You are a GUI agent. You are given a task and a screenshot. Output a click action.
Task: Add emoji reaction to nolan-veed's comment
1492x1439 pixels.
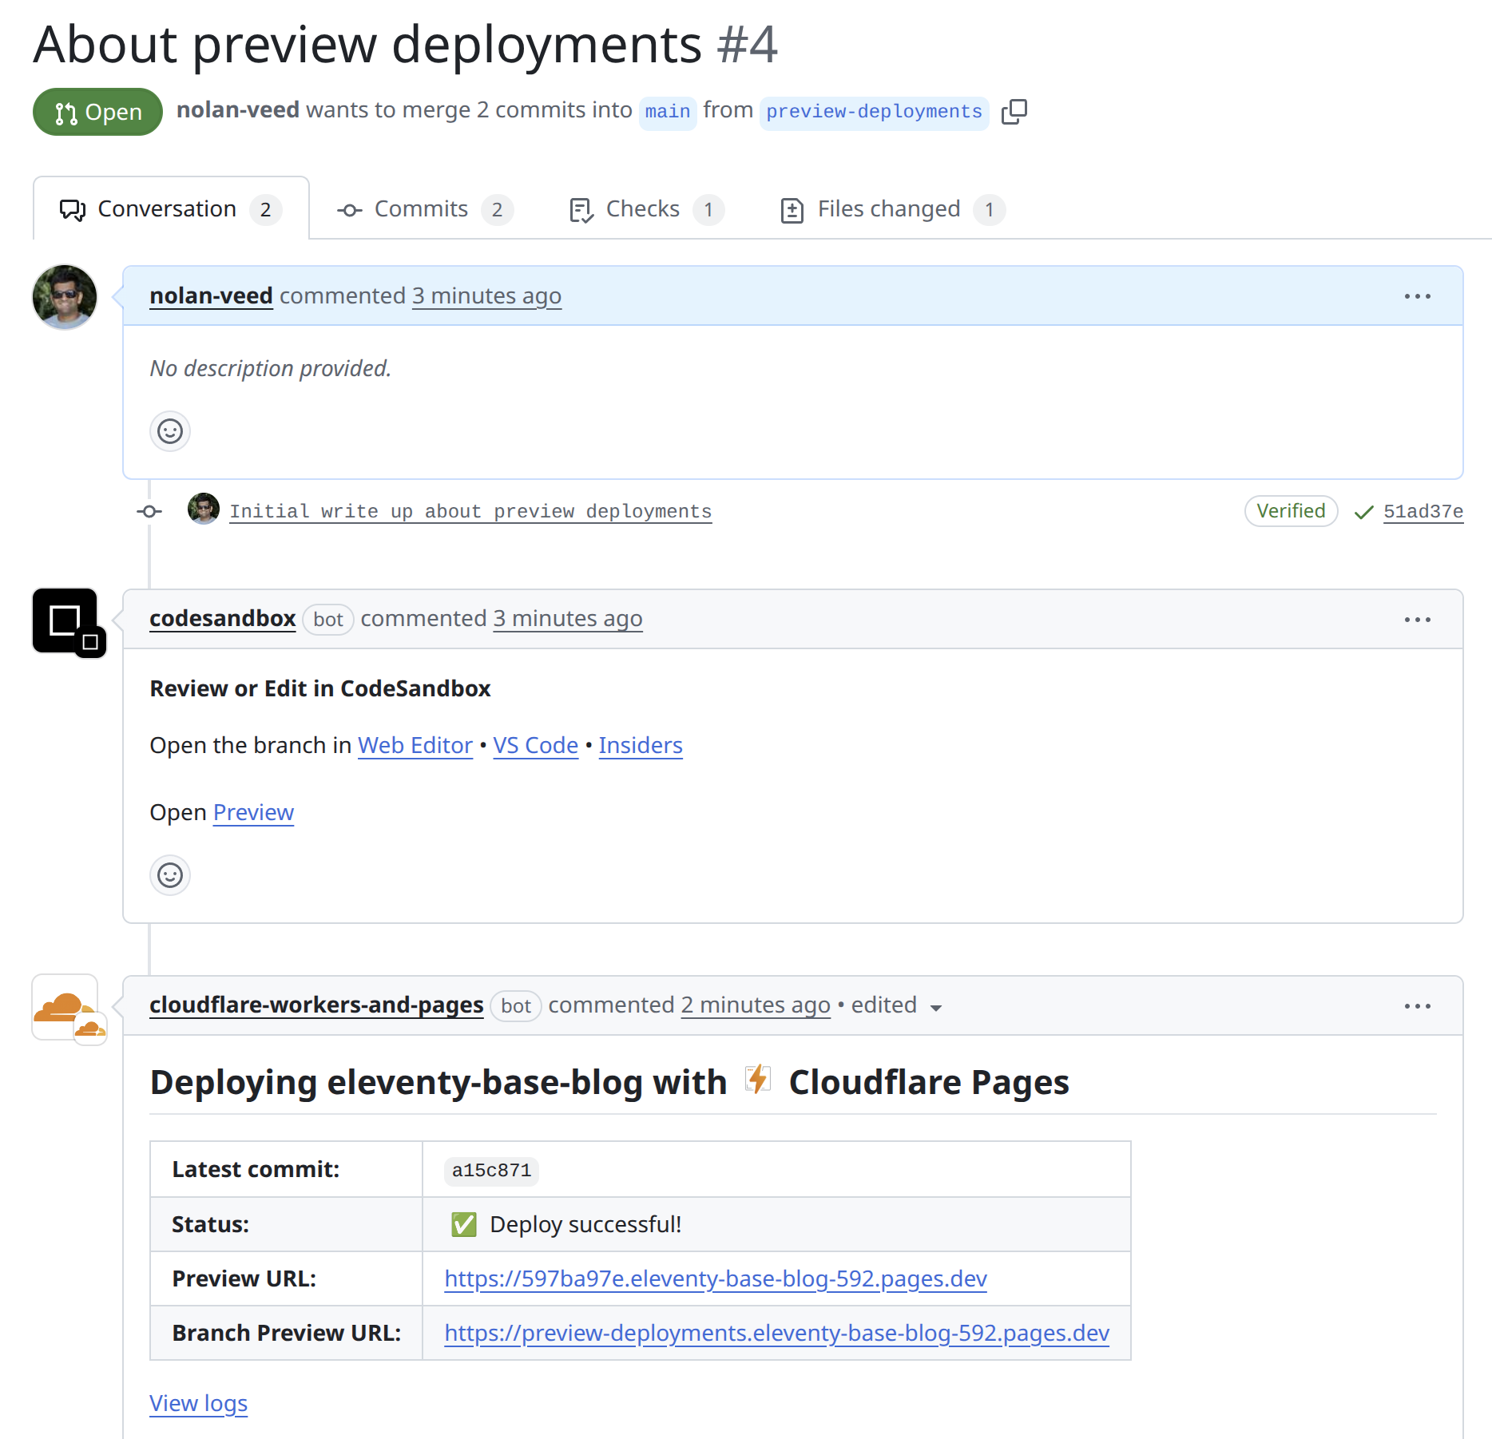[170, 432]
